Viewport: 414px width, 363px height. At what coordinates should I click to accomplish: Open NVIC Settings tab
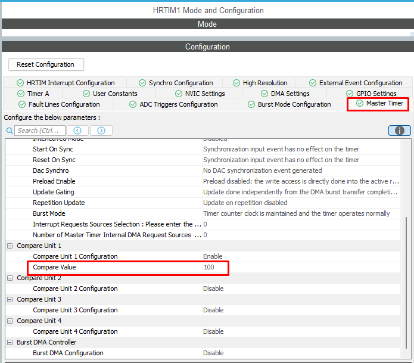(x=200, y=94)
